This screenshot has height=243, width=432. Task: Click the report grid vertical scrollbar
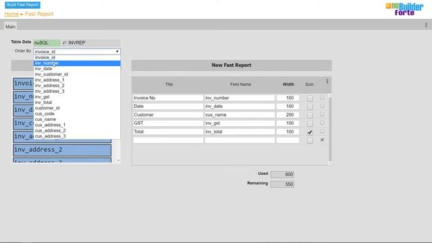click(330, 130)
